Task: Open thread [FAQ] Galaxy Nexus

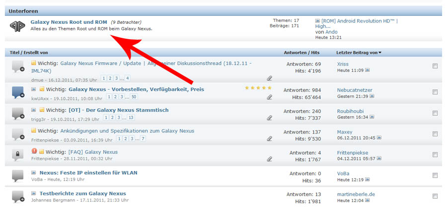Action: 93,152
